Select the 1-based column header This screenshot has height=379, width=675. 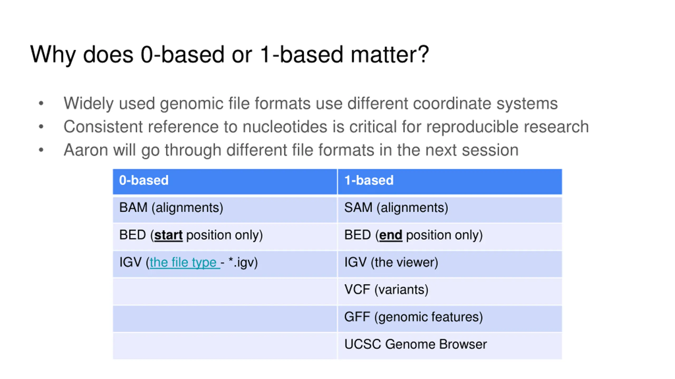[450, 182]
